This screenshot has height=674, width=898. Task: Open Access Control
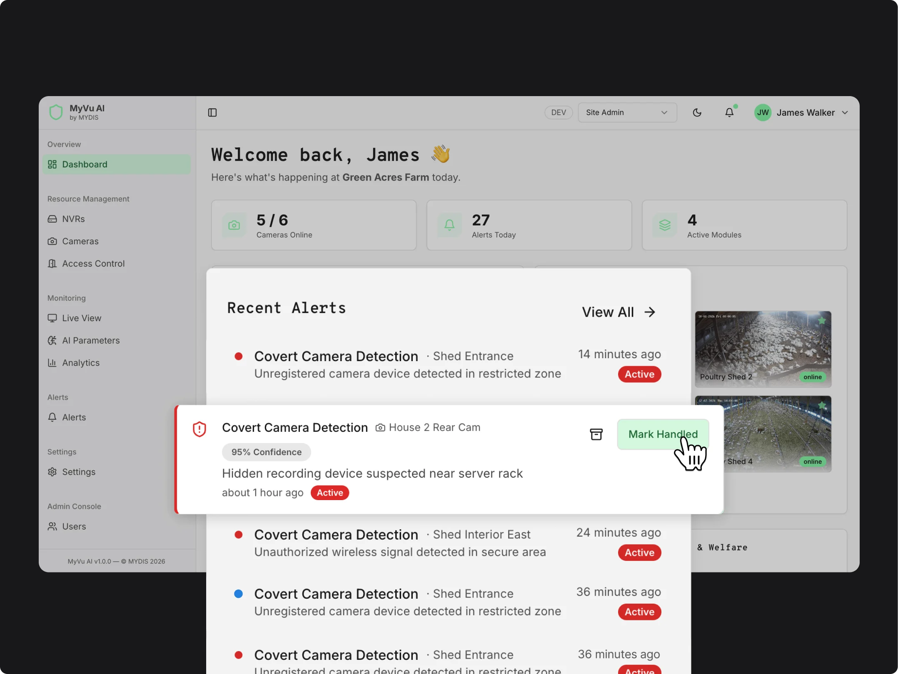coord(93,263)
